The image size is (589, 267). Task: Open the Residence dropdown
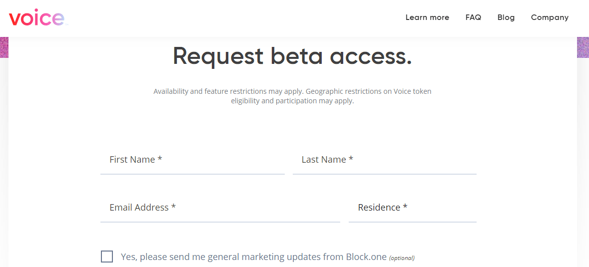click(x=412, y=208)
